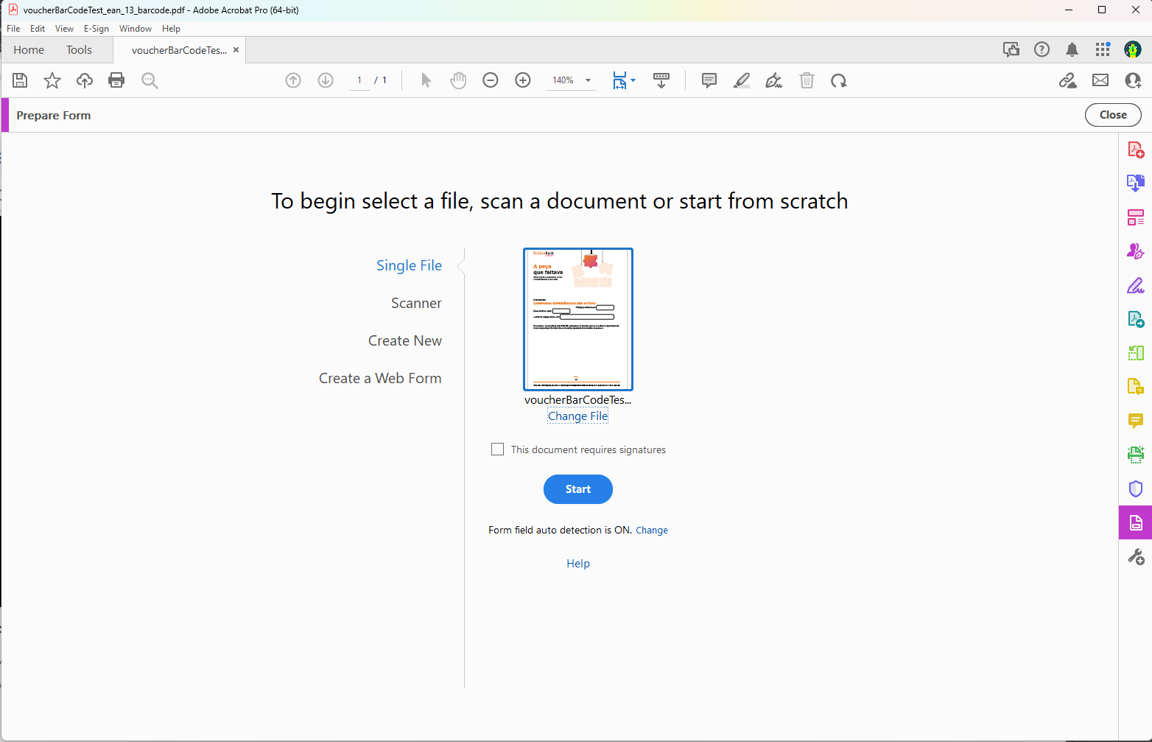Select the Scanner option
The image size is (1152, 742).
pos(416,303)
